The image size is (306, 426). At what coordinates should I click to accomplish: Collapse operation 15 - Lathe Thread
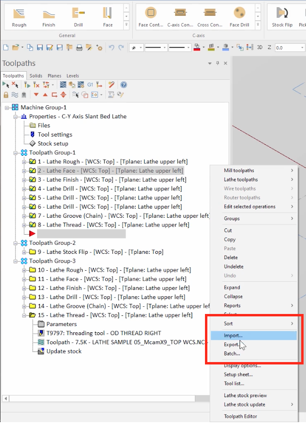(x=24, y=315)
